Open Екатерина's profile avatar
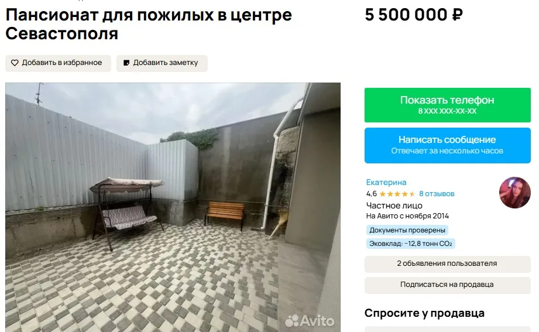 point(514,193)
